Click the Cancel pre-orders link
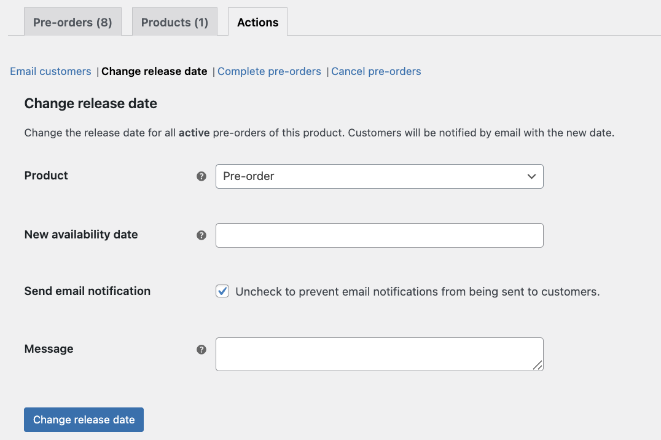 376,71
